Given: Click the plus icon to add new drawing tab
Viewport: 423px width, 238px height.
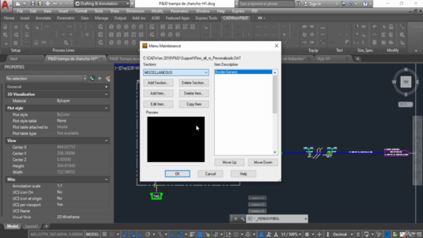Looking at the screenshot, I should (358, 59).
